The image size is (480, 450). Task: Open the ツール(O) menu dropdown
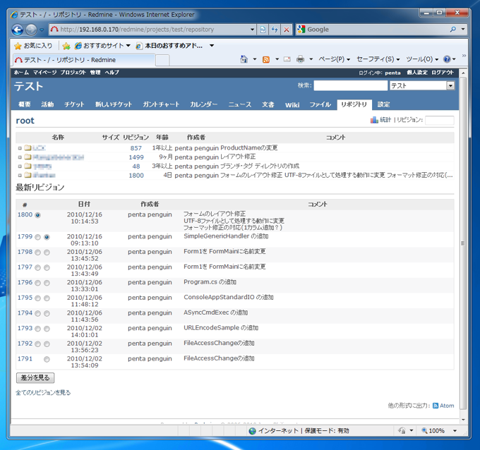click(422, 59)
